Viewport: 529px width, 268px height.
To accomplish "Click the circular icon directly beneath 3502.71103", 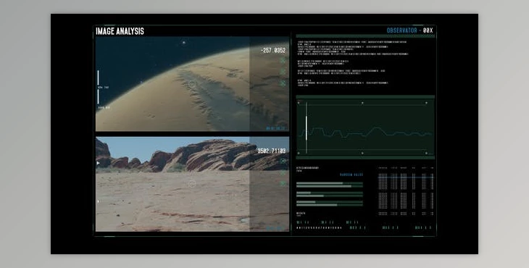I will pos(283,161).
